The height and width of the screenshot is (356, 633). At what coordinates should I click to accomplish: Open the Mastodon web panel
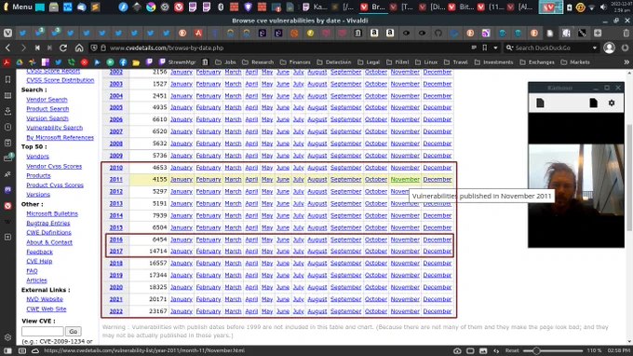[7, 189]
